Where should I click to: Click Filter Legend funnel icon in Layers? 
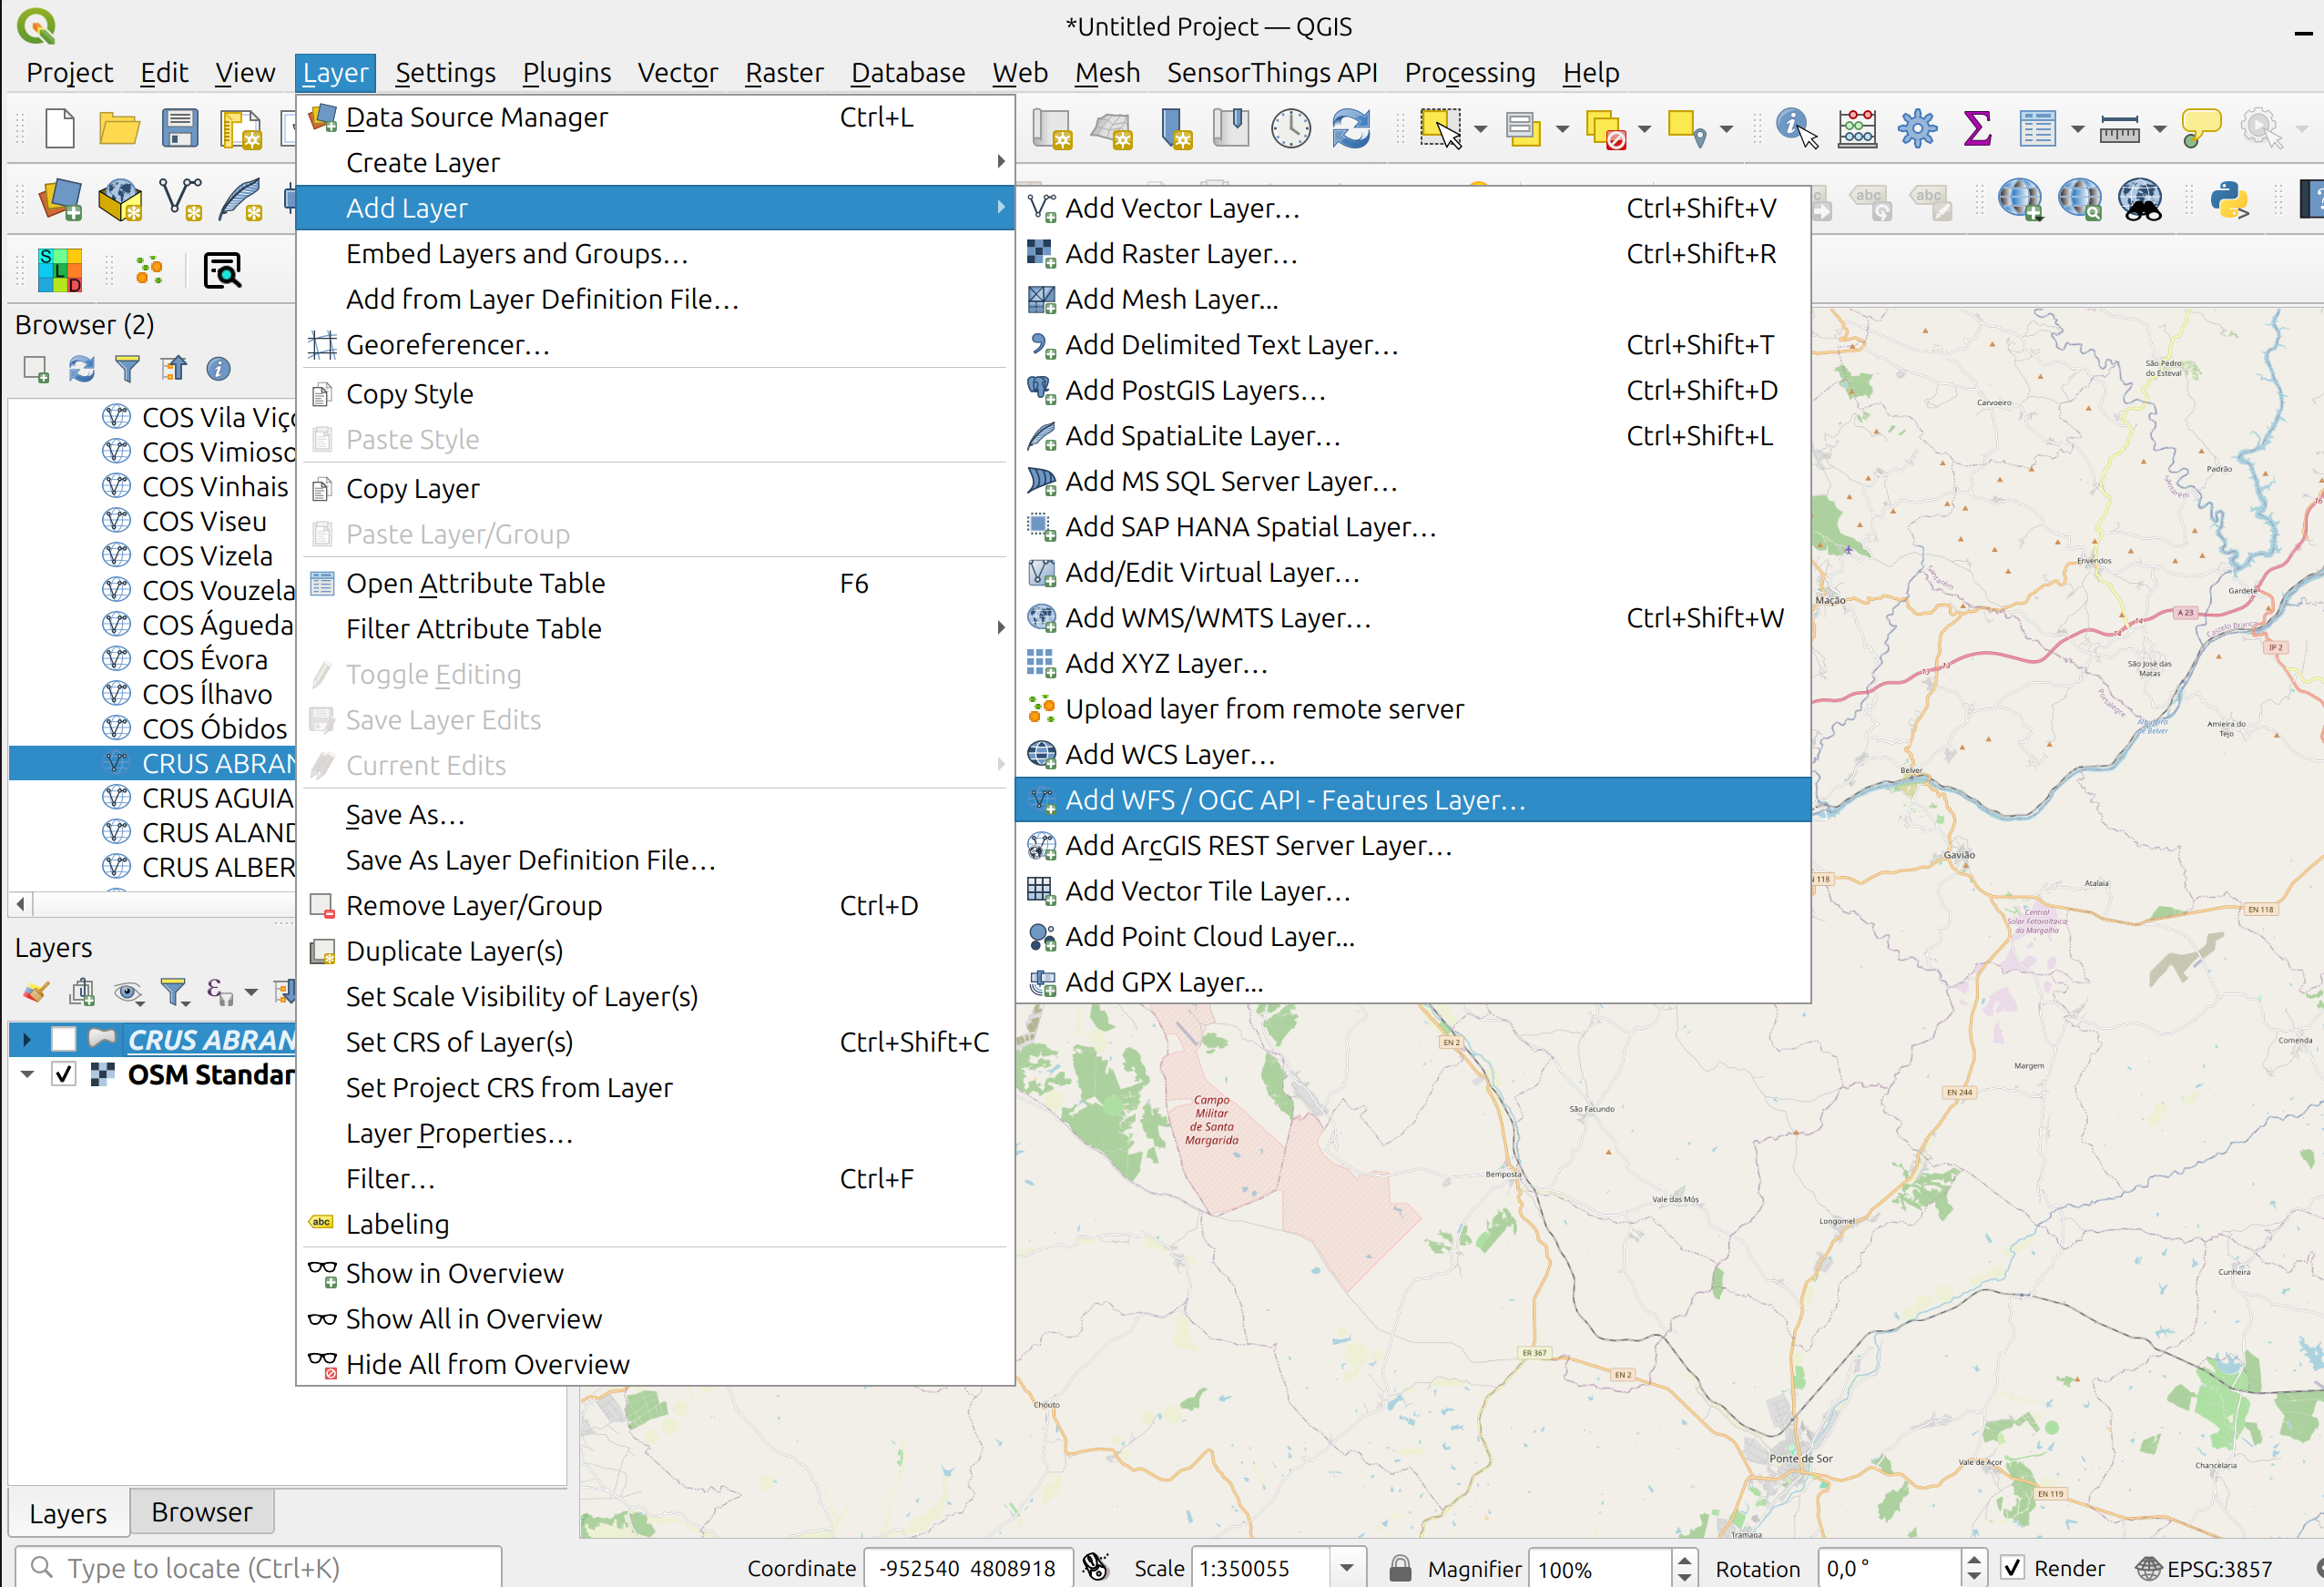174,991
